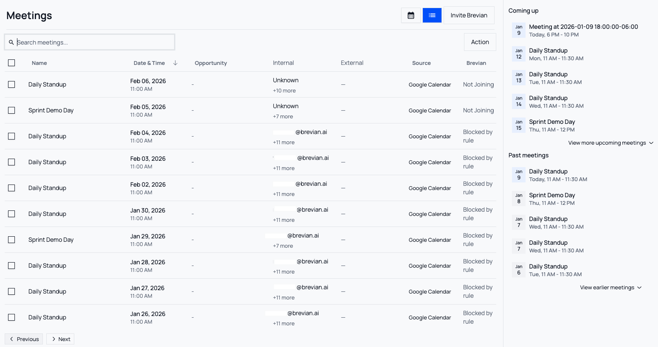658x347 pixels.
Task: Check the Feb 06 Daily Standup row
Action: (x=11, y=84)
